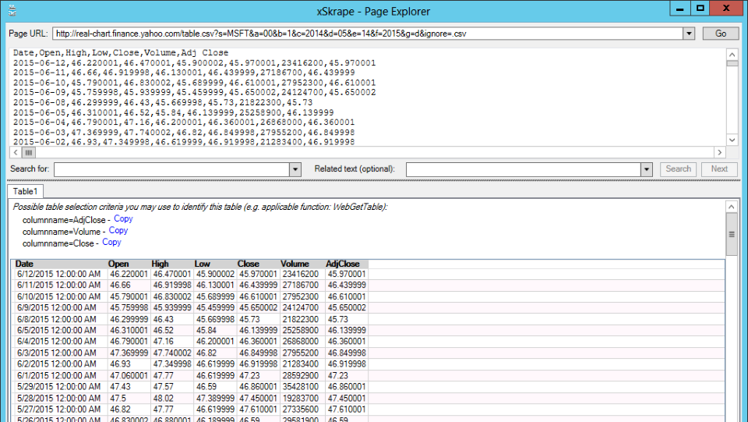Select Volume cell 21283400
Viewport: 748px width, 422px height.
[x=302, y=363]
